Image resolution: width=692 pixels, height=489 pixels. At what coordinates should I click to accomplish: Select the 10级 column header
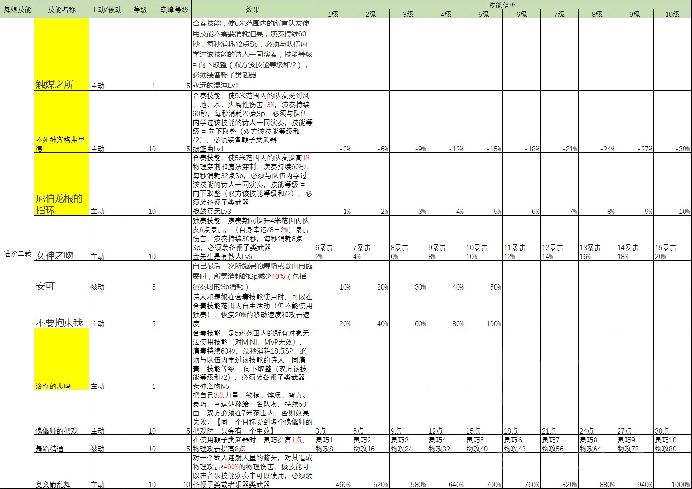click(672, 14)
